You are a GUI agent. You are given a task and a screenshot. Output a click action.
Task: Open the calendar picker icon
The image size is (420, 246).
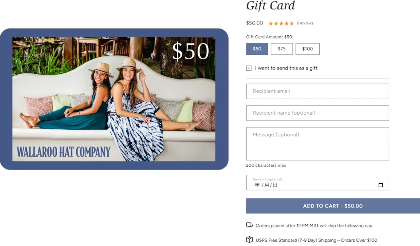pos(380,185)
